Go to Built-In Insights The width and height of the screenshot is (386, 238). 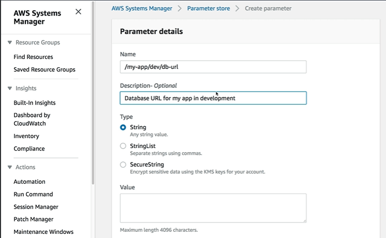point(34,103)
